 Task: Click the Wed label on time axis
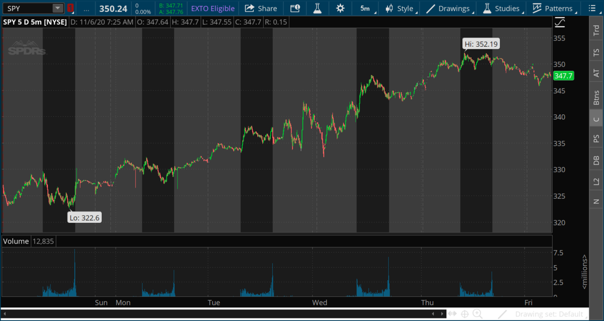[x=320, y=302]
